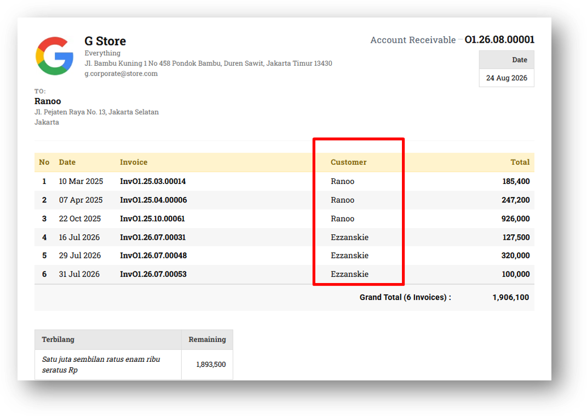Select invoice InvO1.26.07.00031

pos(153,237)
